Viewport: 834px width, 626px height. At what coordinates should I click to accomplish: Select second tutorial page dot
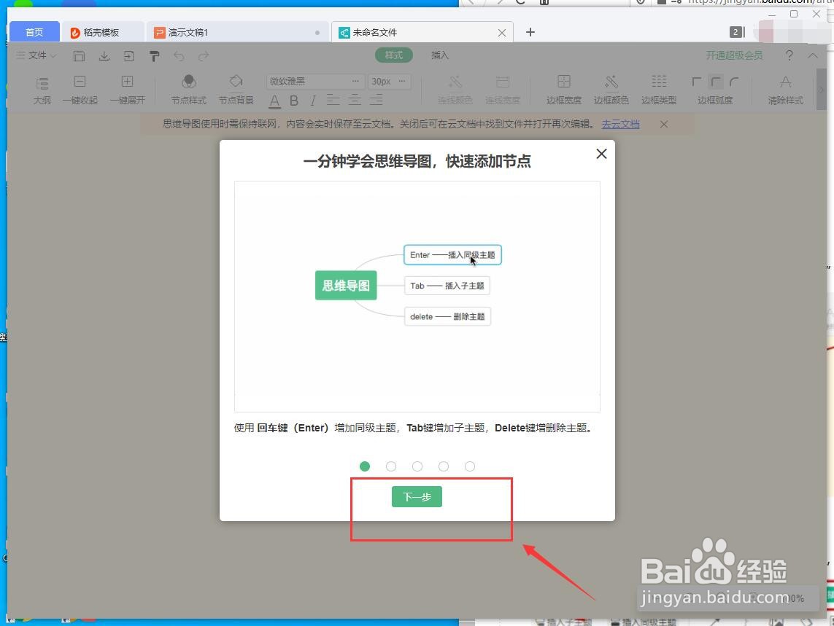tap(391, 466)
